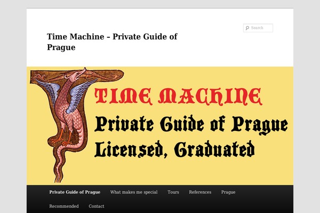The height and width of the screenshot is (213, 320).
Task: Open the Contact menu link
Action: point(97,206)
